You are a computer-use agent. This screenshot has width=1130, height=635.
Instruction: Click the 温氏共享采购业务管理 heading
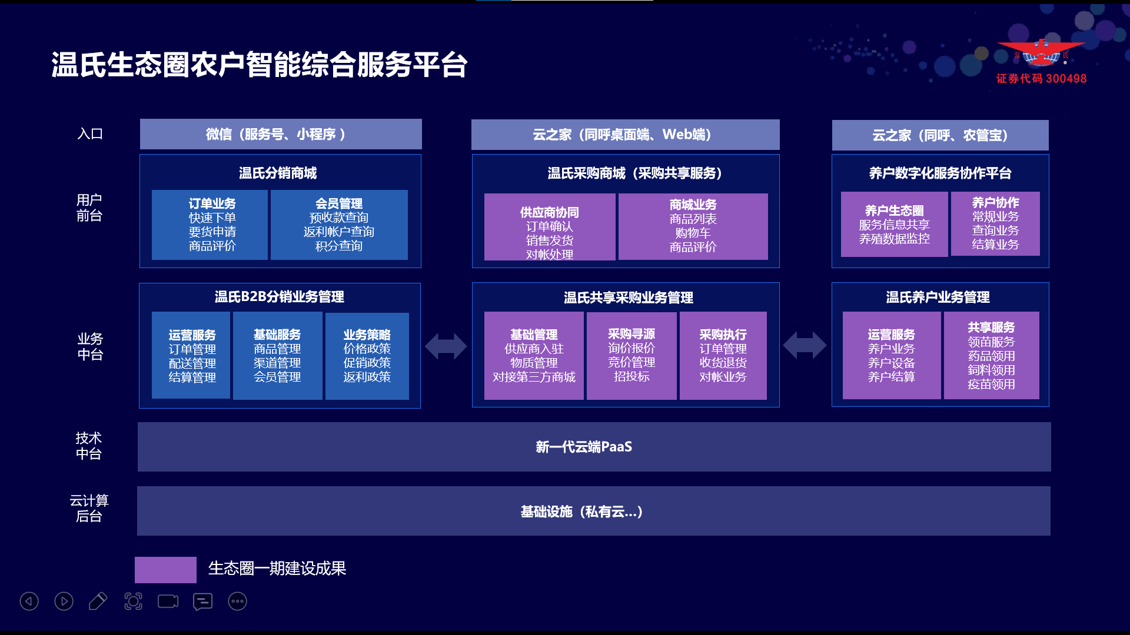coord(629,298)
